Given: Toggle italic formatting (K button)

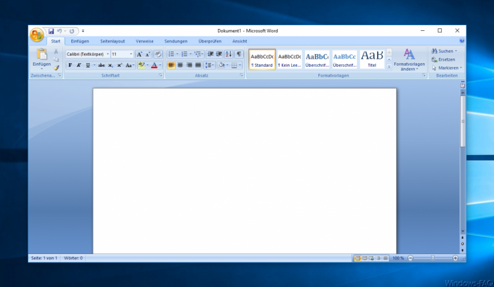Looking at the screenshot, I should (x=78, y=65).
